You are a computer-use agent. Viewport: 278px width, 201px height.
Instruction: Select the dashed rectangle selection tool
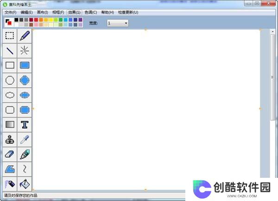(10, 36)
